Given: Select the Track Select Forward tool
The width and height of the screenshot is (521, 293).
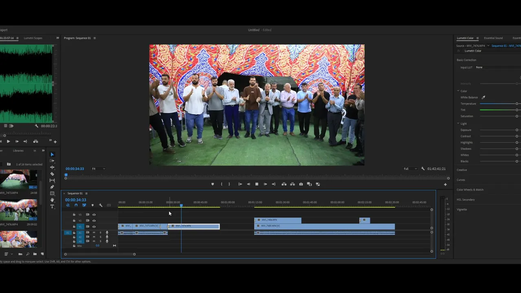Looking at the screenshot, I should click(52, 161).
